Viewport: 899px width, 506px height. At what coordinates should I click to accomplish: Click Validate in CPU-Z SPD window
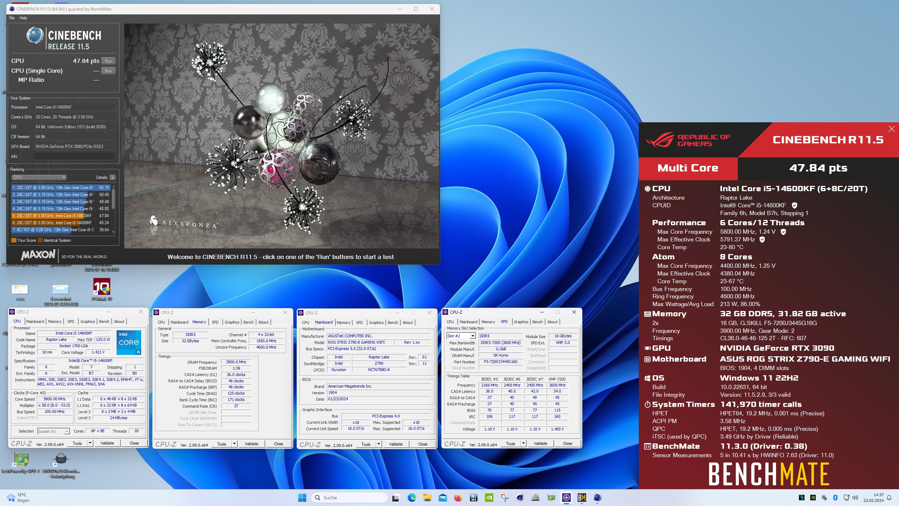click(540, 443)
